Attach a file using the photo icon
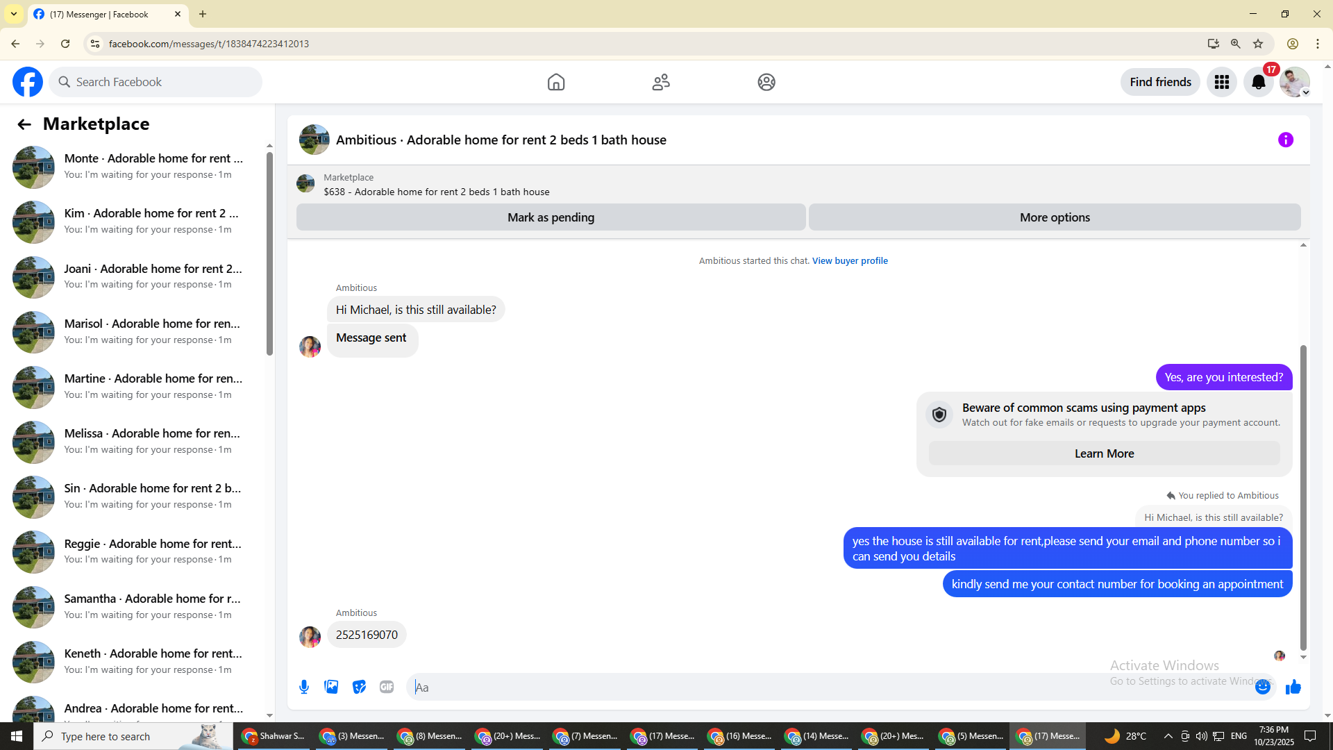 point(331,687)
